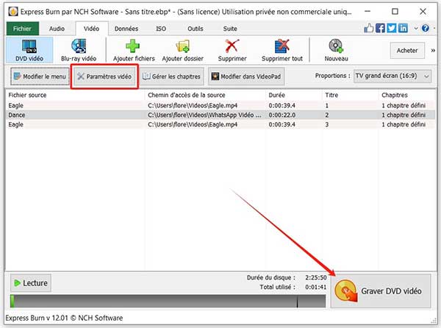Create a Nouveau disc project
This screenshot has width=441, height=328.
(336, 50)
